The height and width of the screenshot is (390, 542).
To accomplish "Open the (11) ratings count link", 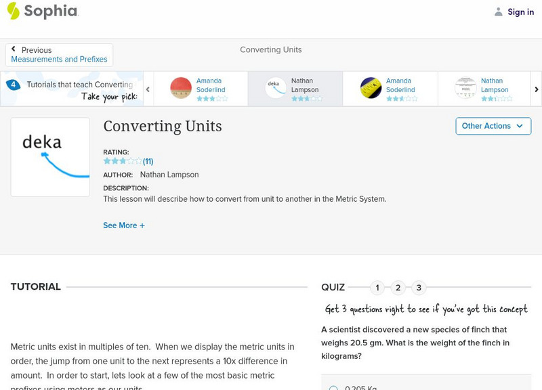I will pos(148,161).
